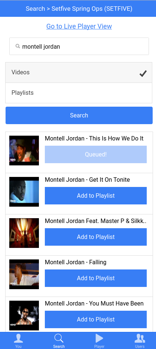Add Montell Jordan Falling to playlist
156x349 pixels.
96,278
